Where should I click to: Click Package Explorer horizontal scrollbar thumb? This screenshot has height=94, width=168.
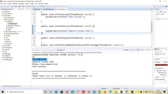coord(11,86)
